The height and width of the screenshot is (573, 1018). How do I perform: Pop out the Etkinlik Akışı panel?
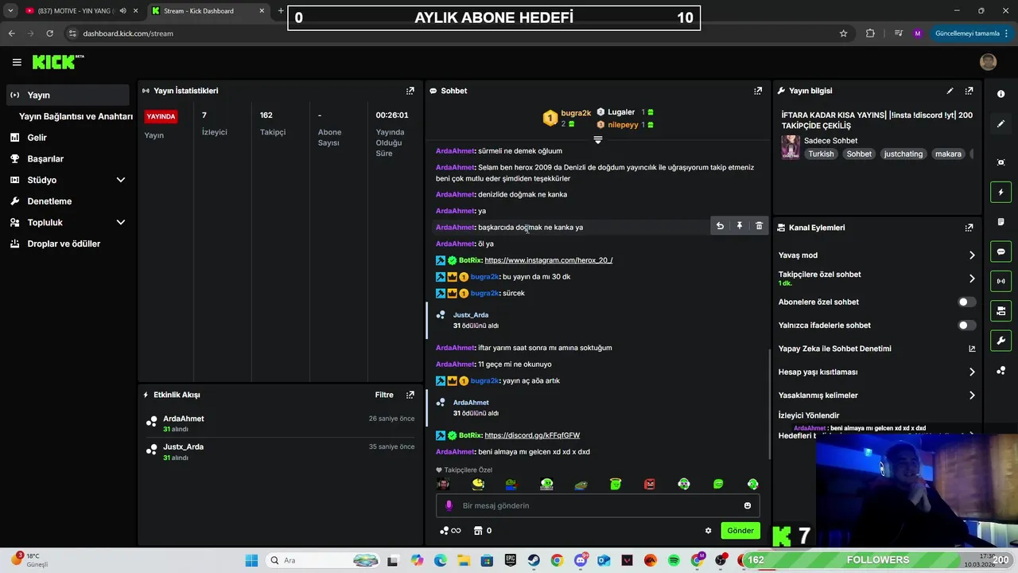(410, 395)
